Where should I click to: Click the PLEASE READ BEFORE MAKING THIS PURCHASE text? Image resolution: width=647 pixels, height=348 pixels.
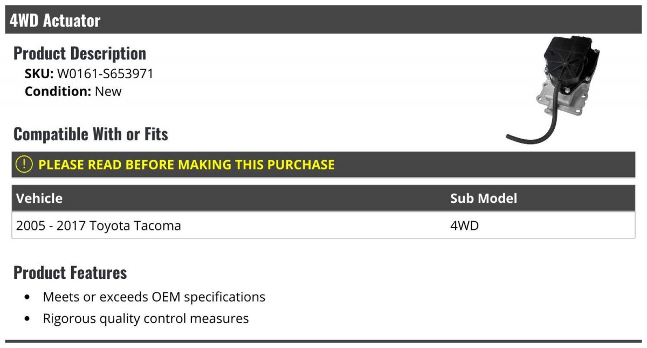click(x=187, y=165)
